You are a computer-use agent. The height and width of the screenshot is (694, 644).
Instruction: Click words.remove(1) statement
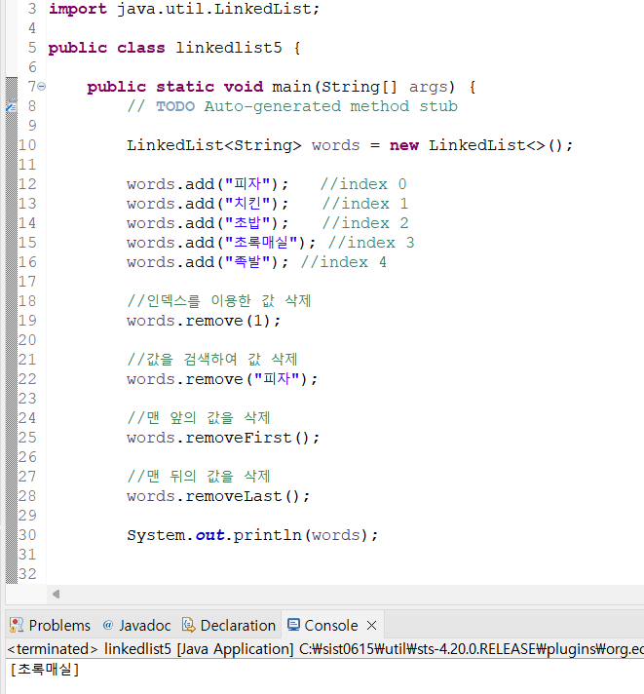[x=204, y=321]
